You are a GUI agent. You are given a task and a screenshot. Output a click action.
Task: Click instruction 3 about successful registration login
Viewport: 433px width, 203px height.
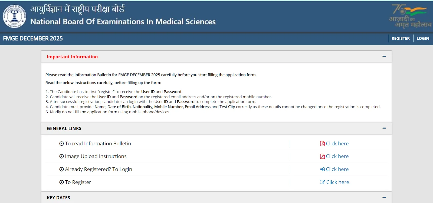[151, 102]
